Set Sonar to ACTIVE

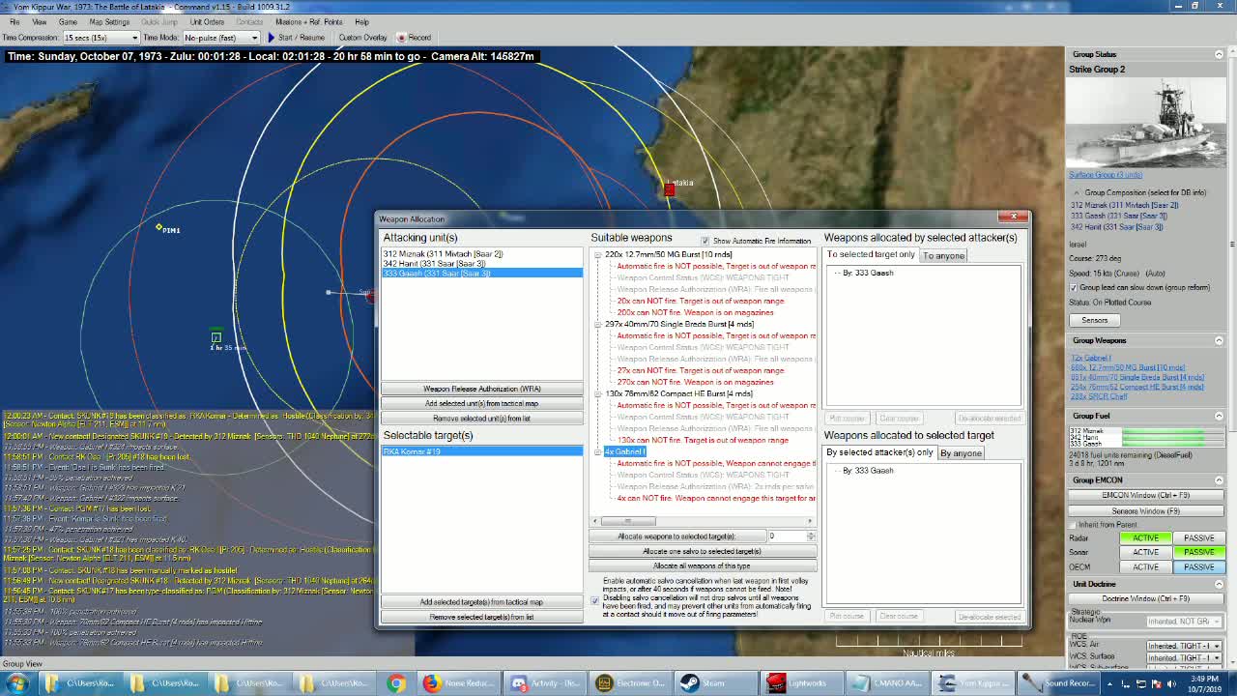click(x=1145, y=552)
